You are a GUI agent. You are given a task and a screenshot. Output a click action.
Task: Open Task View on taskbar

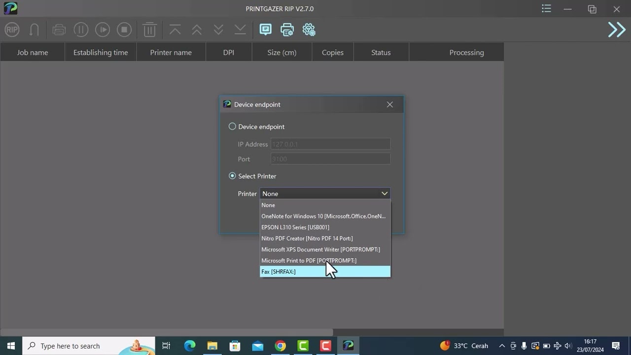pos(166,346)
